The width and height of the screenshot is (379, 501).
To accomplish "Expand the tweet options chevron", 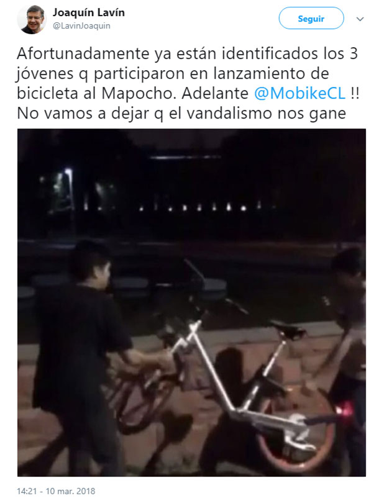I will click(x=360, y=19).
